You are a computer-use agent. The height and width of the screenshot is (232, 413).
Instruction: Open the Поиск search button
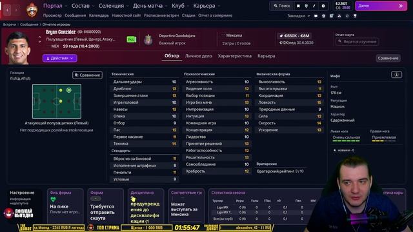coord(281,6)
